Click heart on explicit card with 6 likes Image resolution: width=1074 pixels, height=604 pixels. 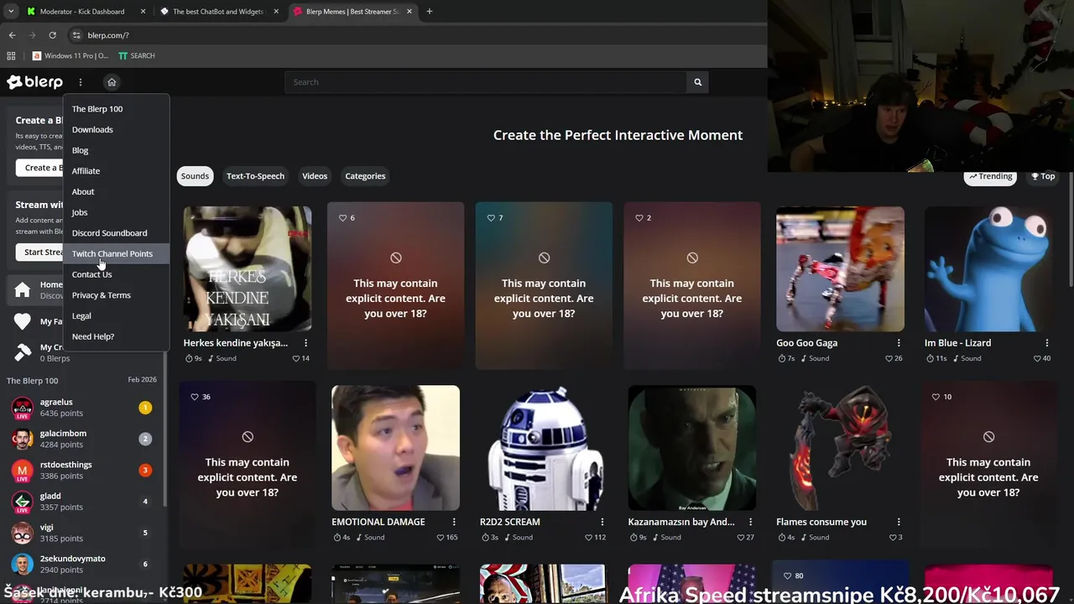(x=342, y=218)
